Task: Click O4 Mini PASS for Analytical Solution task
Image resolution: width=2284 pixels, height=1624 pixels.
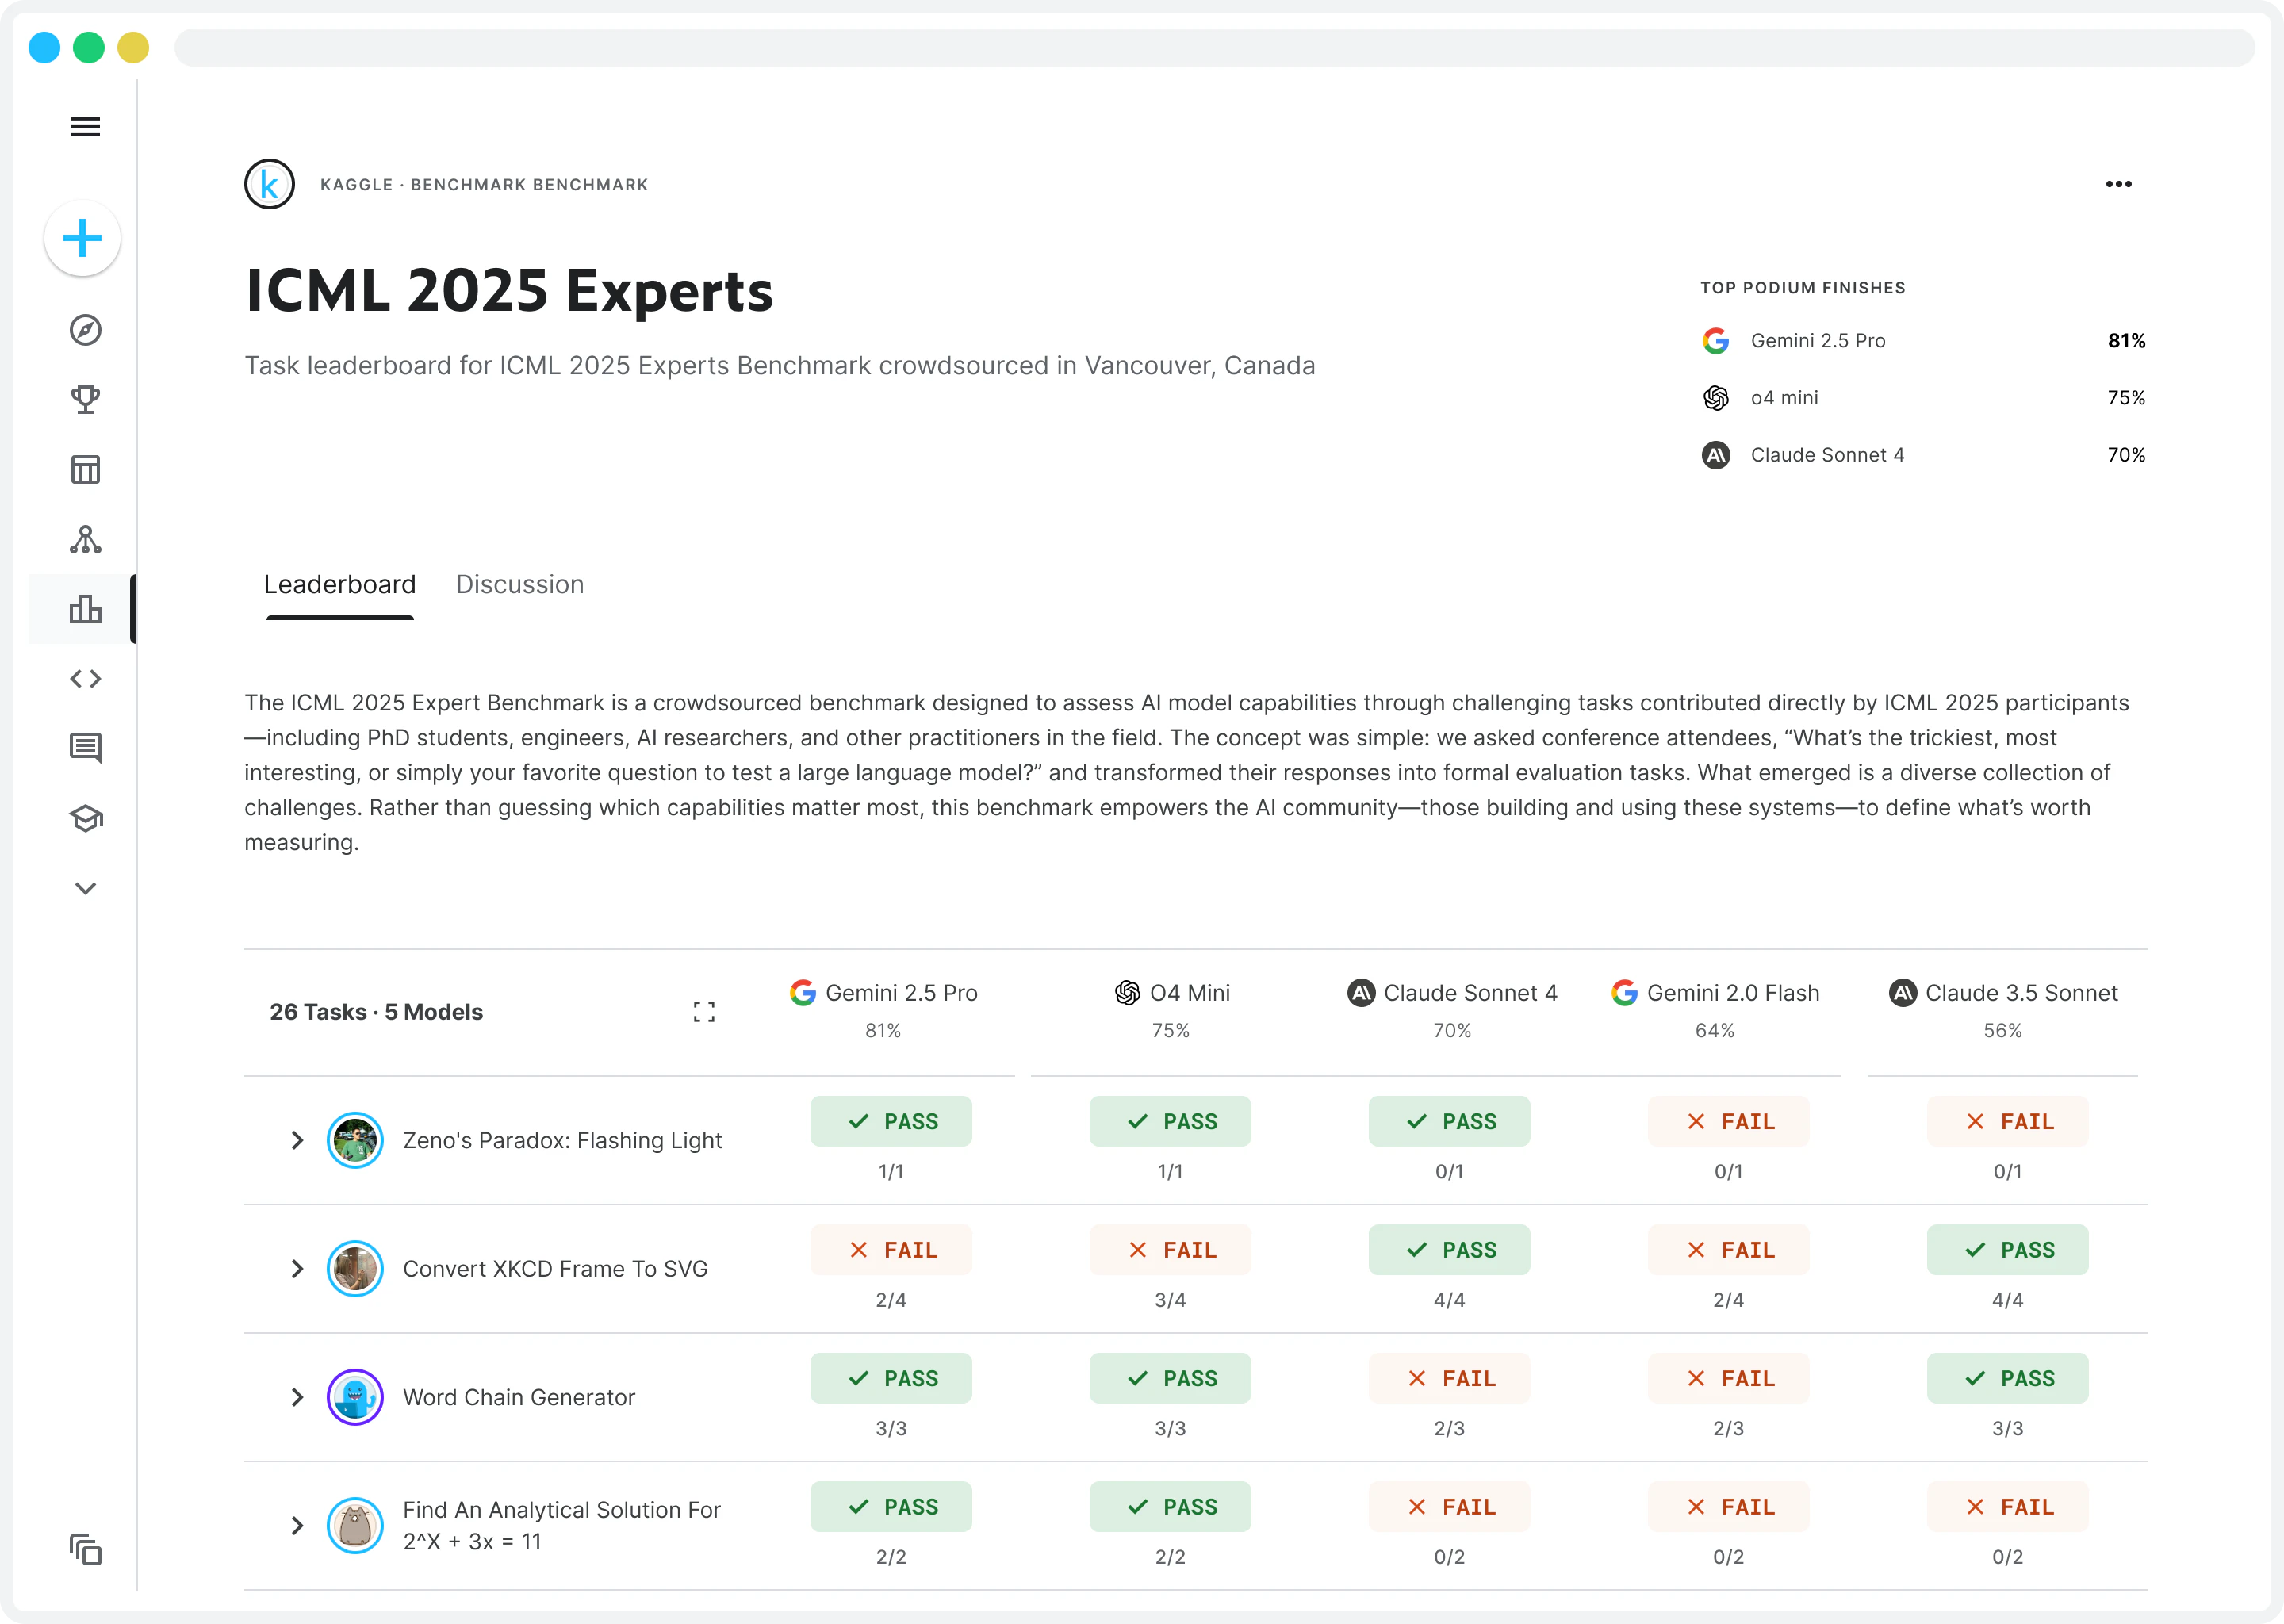Action: [1170, 1507]
